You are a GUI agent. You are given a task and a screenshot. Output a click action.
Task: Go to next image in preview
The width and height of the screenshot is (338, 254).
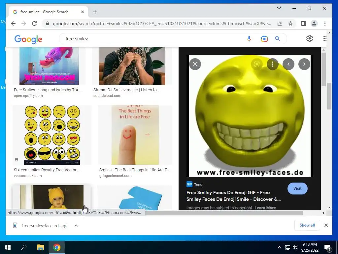(x=304, y=64)
